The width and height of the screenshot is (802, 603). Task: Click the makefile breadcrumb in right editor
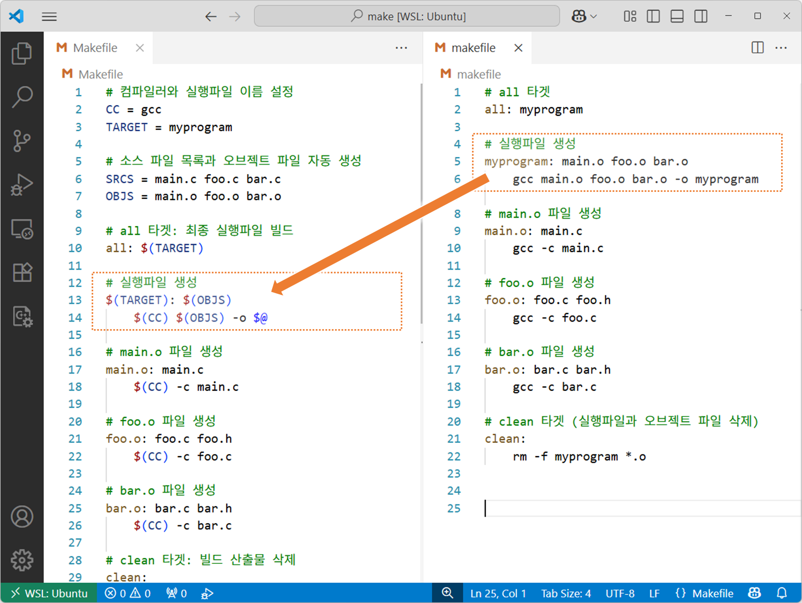point(471,74)
